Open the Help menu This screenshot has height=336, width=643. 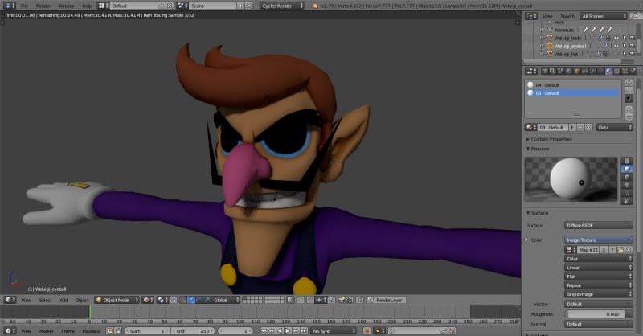87,6
